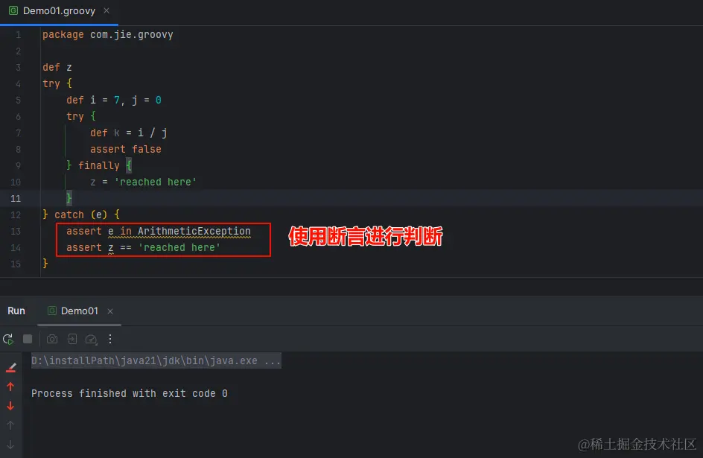This screenshot has width=703, height=458.
Task: Expand the collapsed java.exe command line
Action: click(156, 360)
